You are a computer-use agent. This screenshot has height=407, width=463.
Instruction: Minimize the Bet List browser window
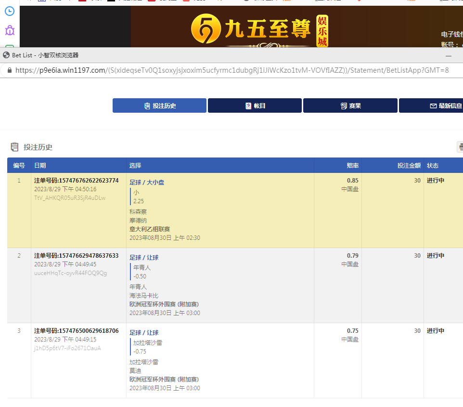[x=449, y=55]
